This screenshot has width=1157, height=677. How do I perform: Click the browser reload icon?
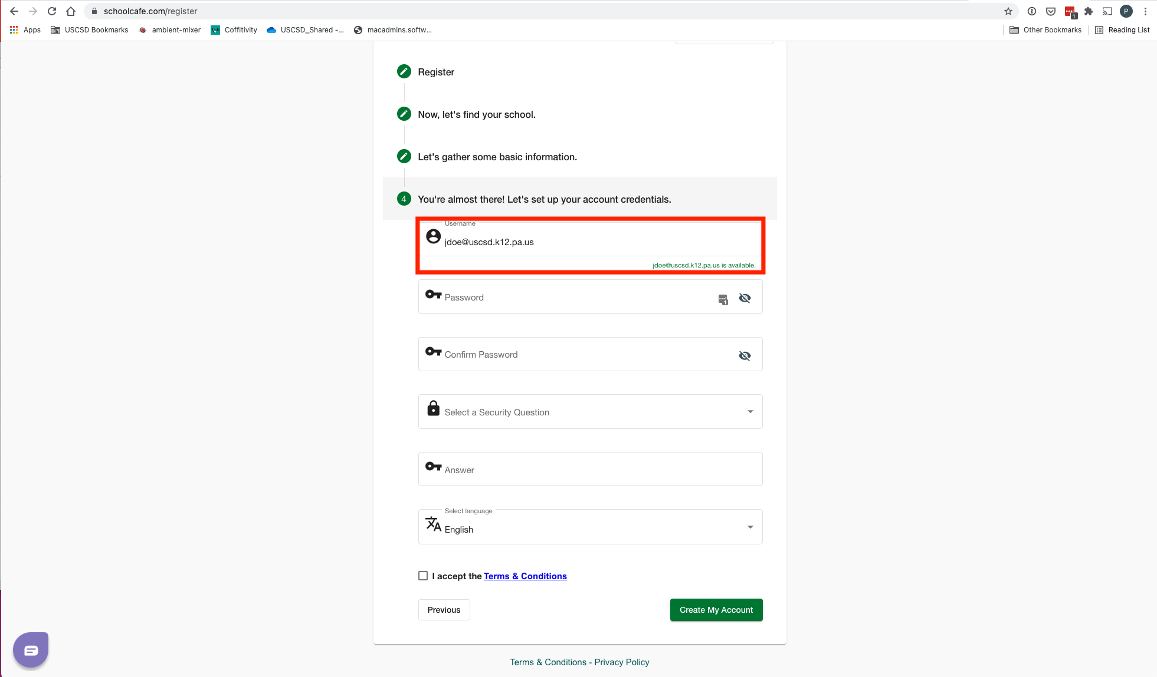pyautogui.click(x=52, y=11)
